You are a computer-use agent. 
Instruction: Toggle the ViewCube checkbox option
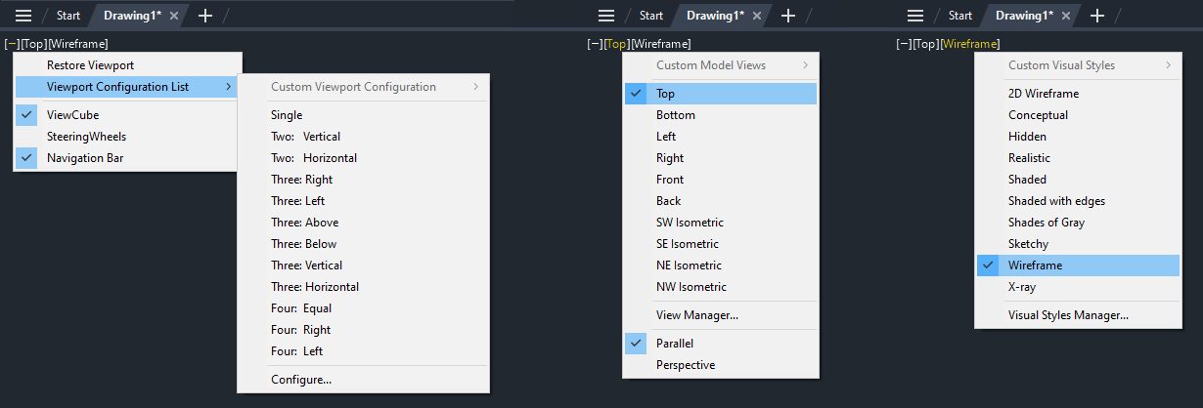pyautogui.click(x=72, y=114)
